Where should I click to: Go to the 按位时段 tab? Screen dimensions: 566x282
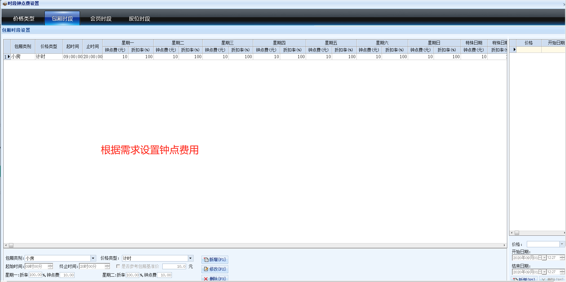[x=139, y=18]
